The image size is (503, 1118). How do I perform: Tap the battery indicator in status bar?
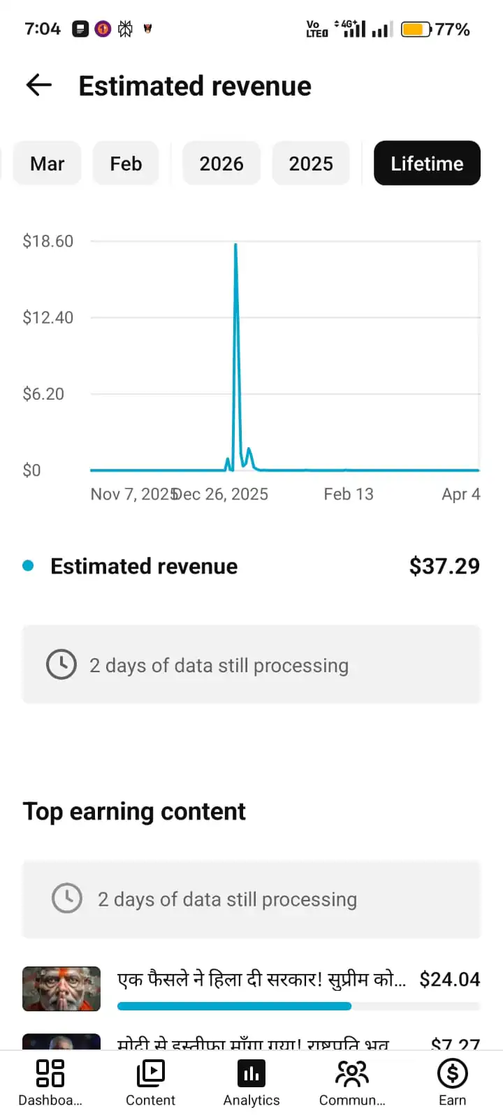coord(416,29)
